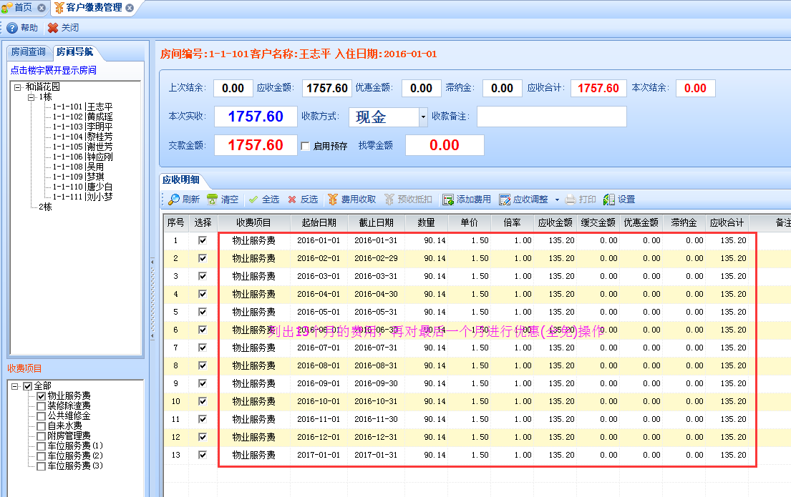
Task: Close the 首页 tab with its X
Action: pyautogui.click(x=42, y=8)
